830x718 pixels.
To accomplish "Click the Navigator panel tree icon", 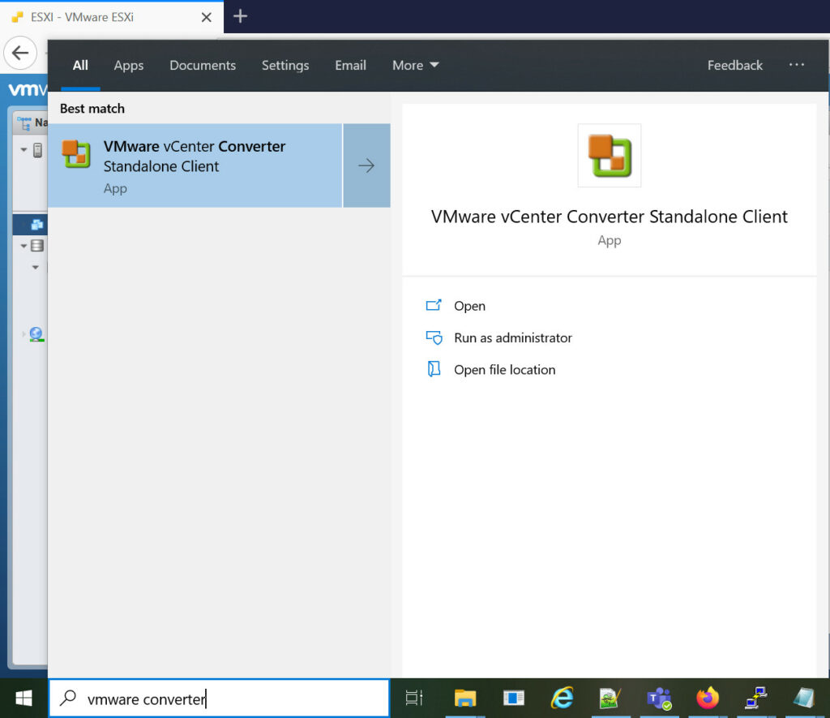I will click(24, 123).
